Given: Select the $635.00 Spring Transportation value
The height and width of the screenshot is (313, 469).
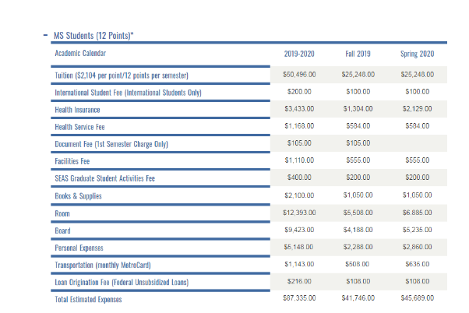Looking at the screenshot, I should click(x=418, y=264).
